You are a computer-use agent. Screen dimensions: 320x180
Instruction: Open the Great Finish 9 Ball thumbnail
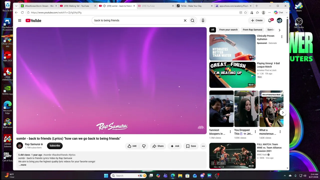(232, 75)
